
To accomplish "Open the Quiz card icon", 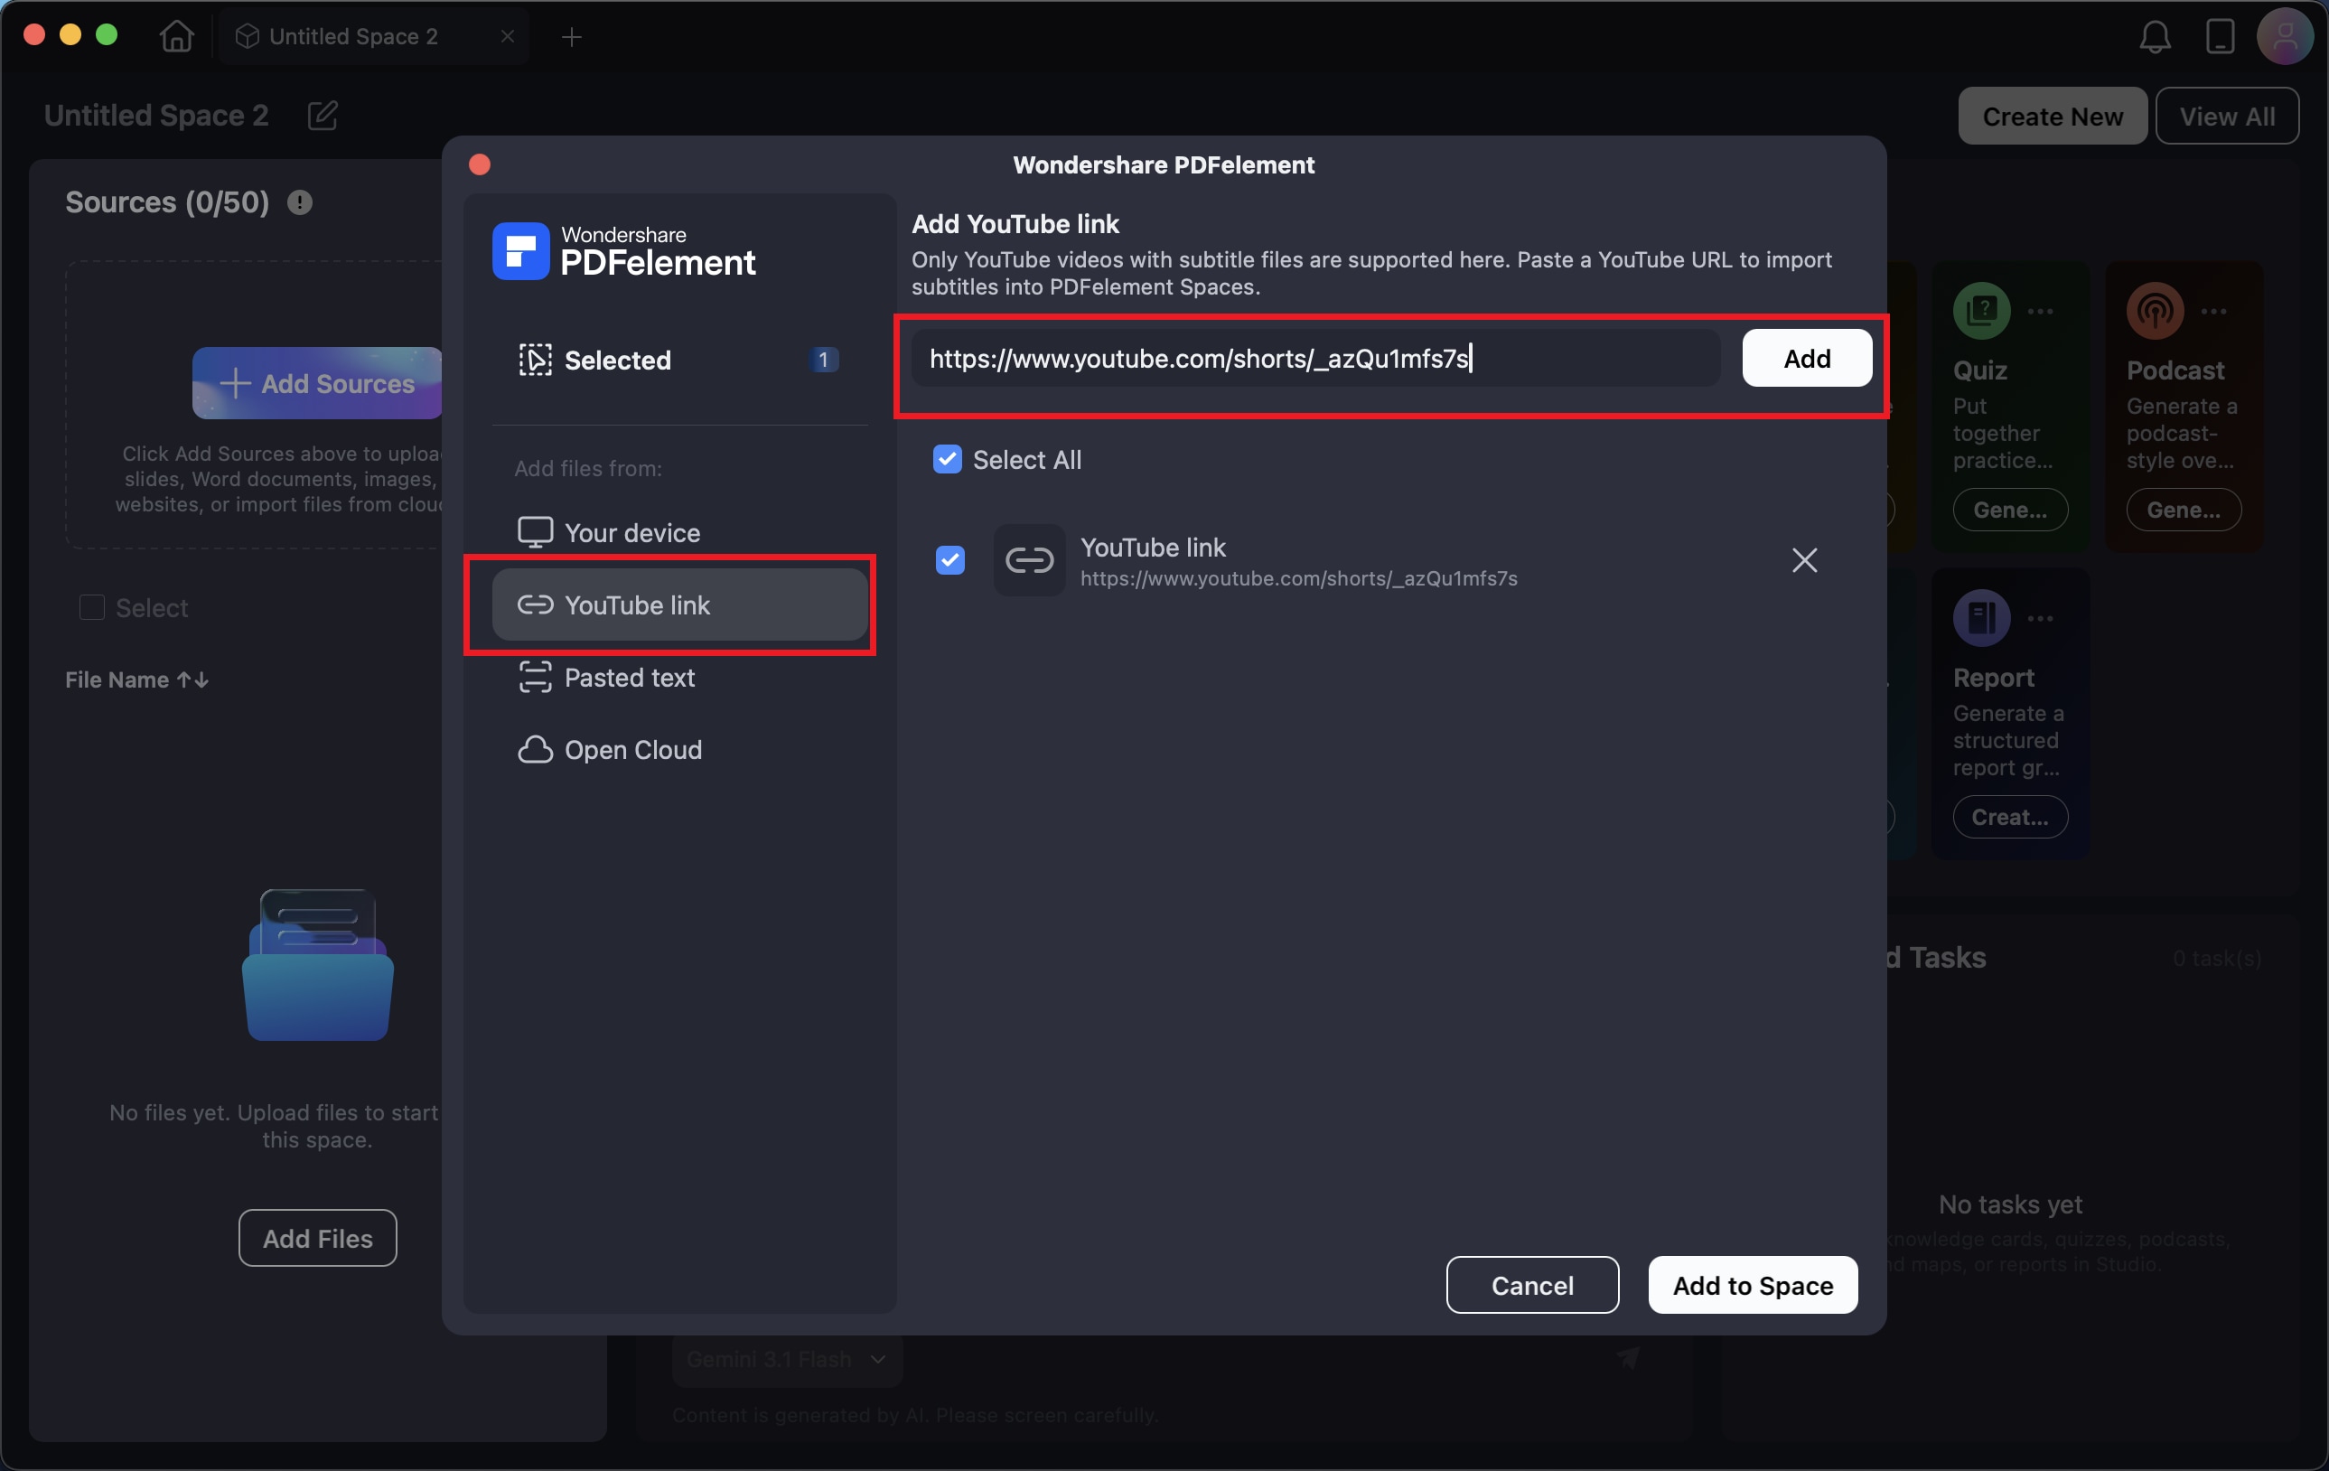I will pos(1982,311).
